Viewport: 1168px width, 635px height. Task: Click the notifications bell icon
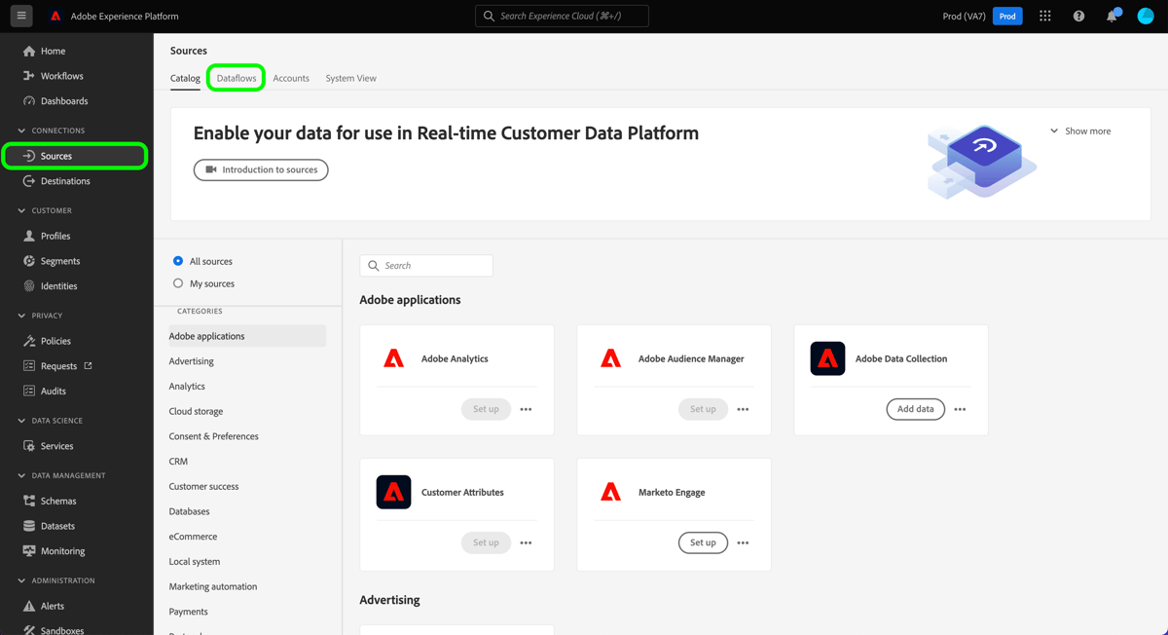pyautogui.click(x=1111, y=16)
